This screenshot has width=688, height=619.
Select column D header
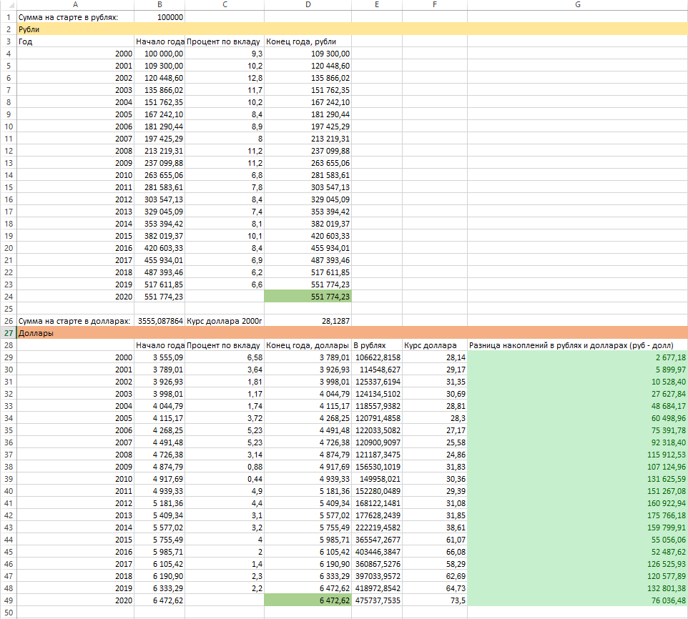click(x=308, y=5)
